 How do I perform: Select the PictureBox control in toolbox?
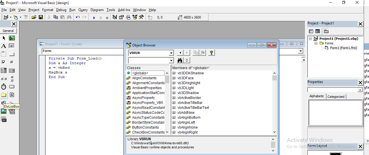pos(12,38)
